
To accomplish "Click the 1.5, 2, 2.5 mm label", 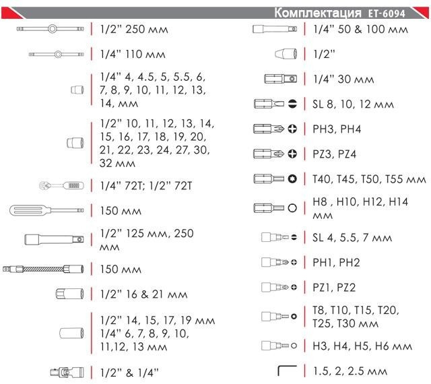I will [350, 371].
